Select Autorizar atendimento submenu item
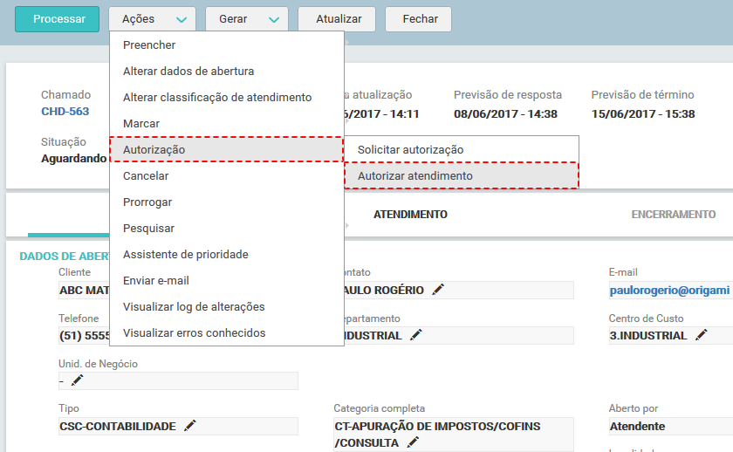Screen dimensions: 733x452 pyautogui.click(x=462, y=175)
